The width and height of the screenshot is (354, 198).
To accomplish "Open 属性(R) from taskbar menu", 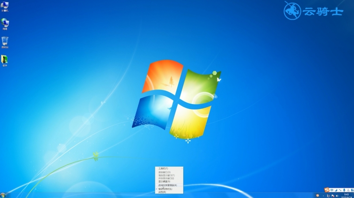I will [169, 192].
